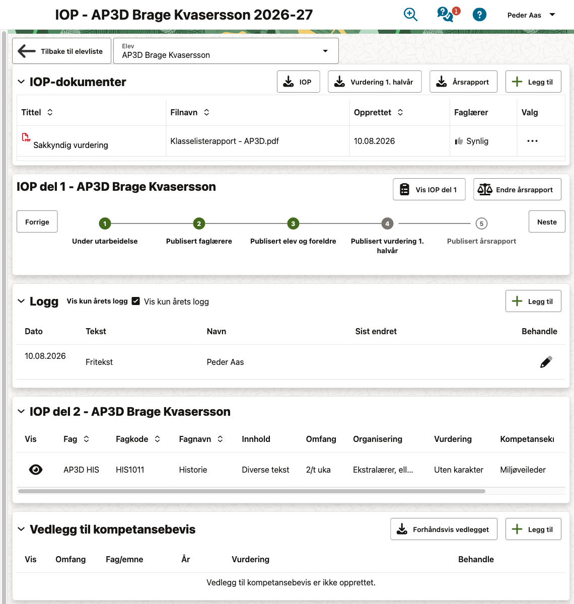
Task: Click the question mark help icon
Action: point(479,15)
